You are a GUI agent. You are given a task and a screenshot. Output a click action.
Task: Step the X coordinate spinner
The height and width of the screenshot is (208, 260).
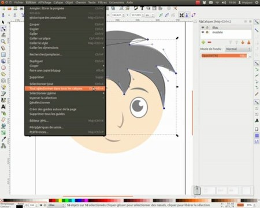[x=124, y=15]
